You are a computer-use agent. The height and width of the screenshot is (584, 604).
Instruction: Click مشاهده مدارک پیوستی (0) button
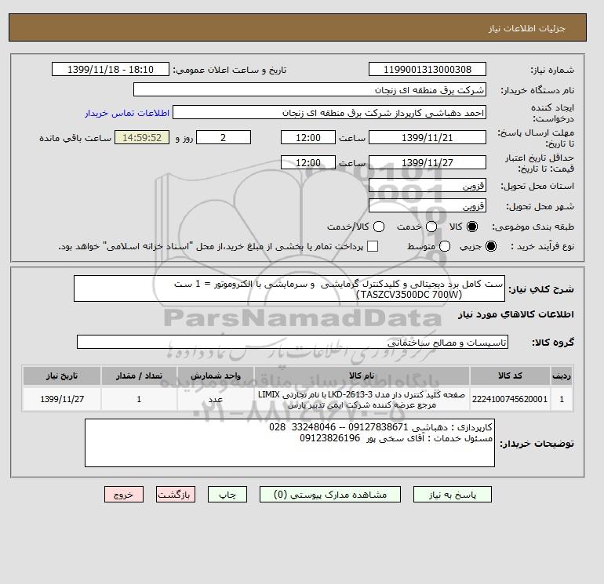click(x=330, y=495)
